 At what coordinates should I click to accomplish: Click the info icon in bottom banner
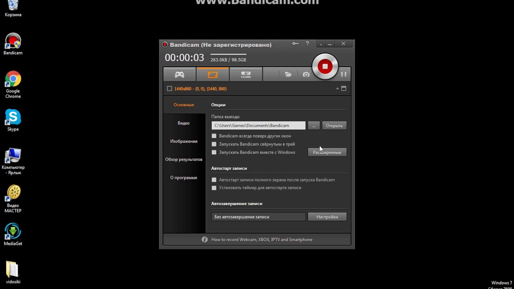tap(204, 240)
